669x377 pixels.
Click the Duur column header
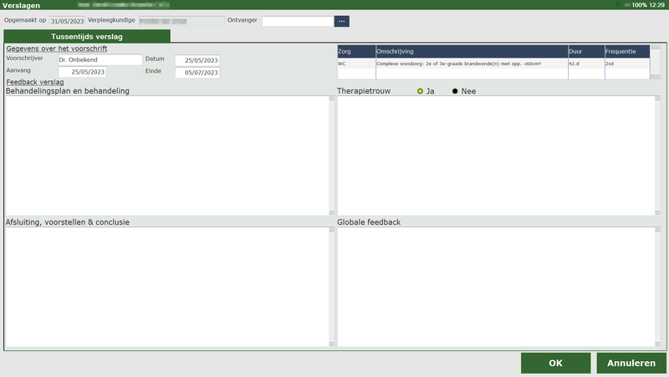click(x=586, y=51)
